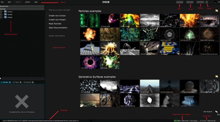Screen dimensions: 220x122
Task: Click the Pause icon in top bar
Action: pyautogui.click(x=207, y=2)
